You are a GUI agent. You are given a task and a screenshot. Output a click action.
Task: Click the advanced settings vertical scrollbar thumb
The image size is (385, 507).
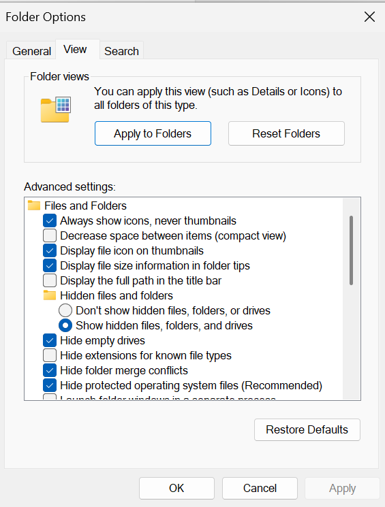pyautogui.click(x=352, y=250)
